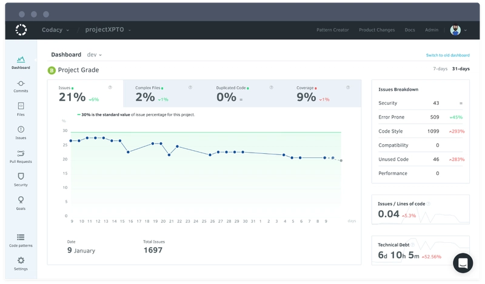485x284 pixels.
Task: Go to Issues in the sidebar
Action: (21, 133)
